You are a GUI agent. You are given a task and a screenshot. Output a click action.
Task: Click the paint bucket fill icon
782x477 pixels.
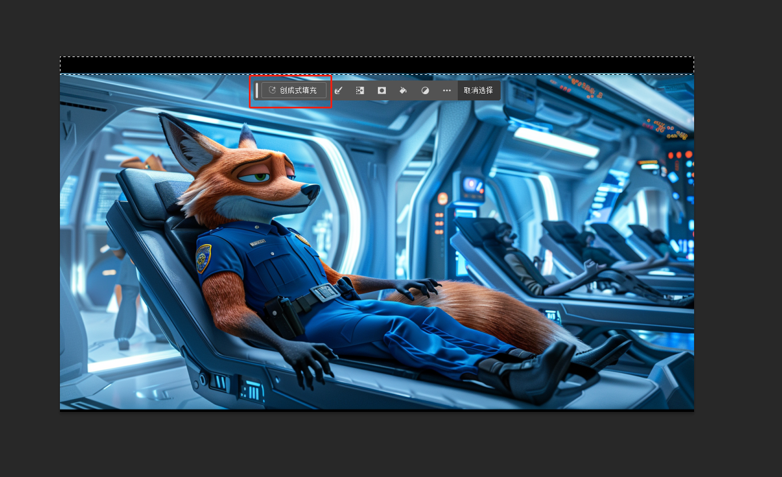403,90
